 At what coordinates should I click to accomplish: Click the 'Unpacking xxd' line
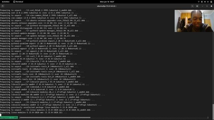(x=39, y=13)
